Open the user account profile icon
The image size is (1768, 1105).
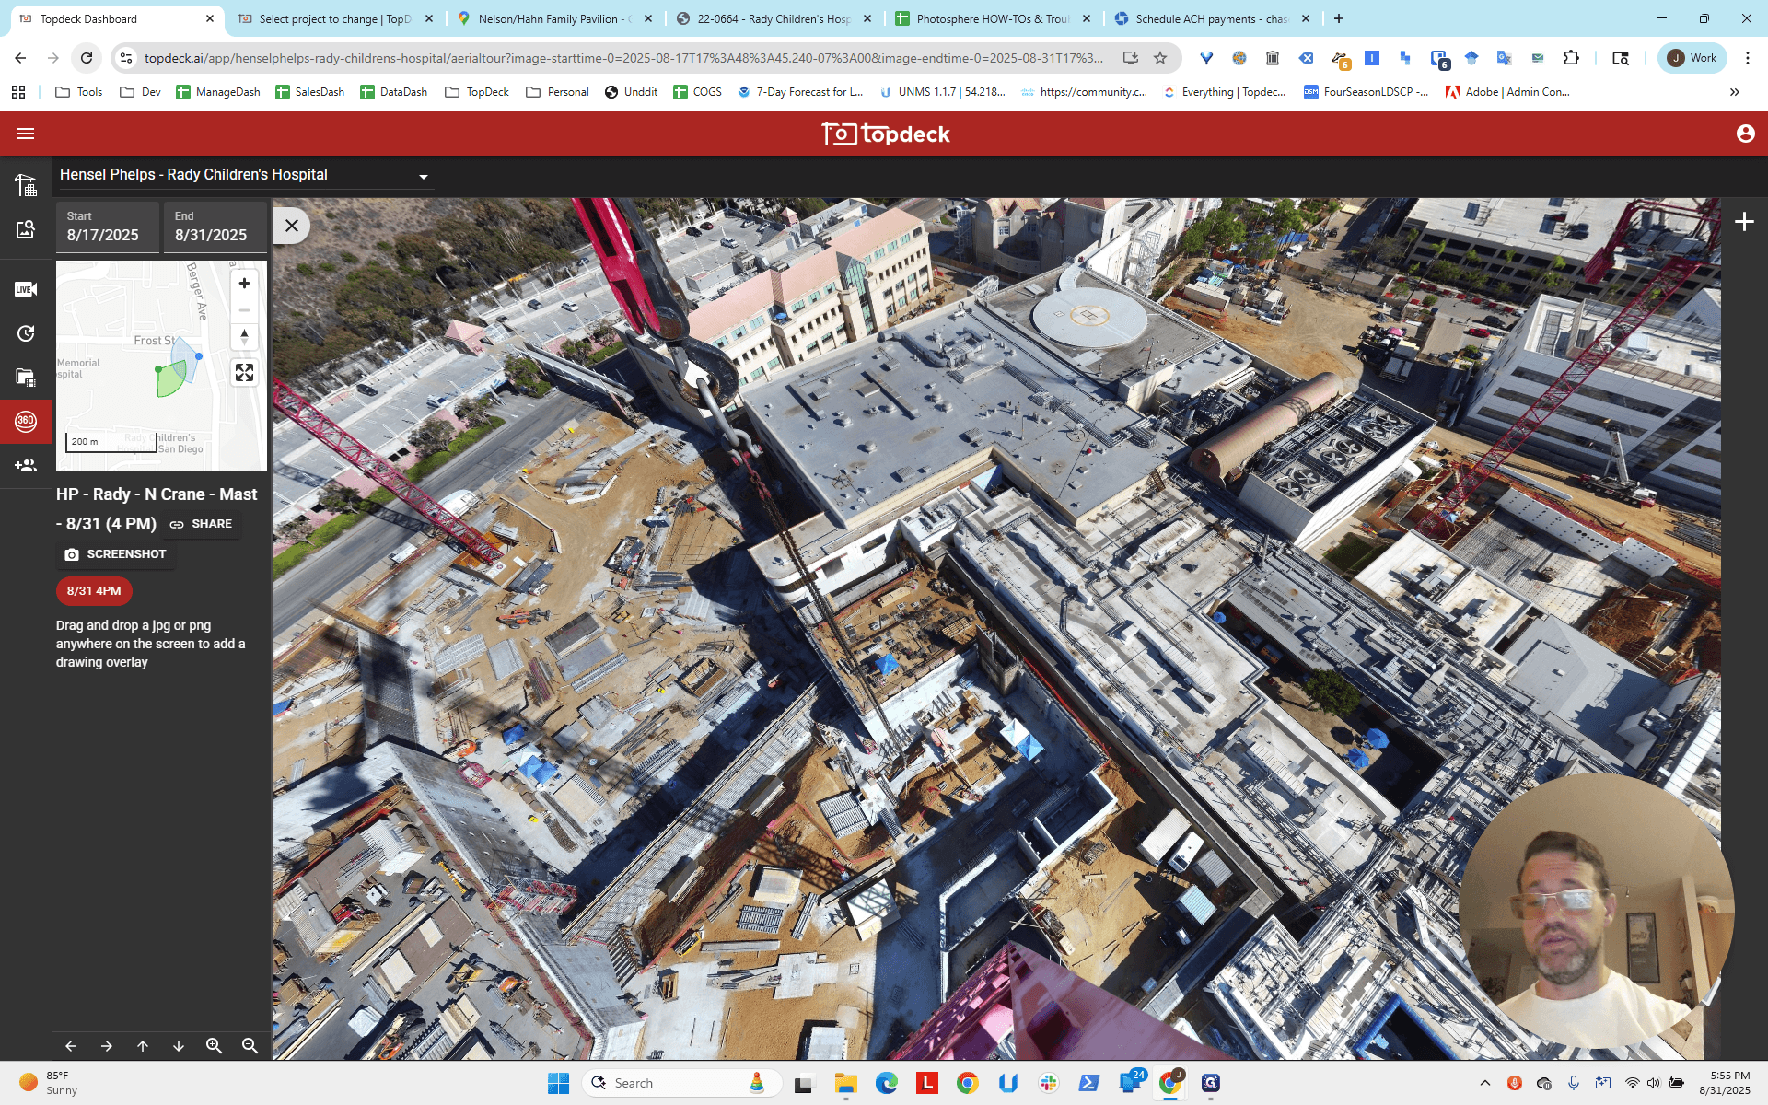pyautogui.click(x=1745, y=134)
